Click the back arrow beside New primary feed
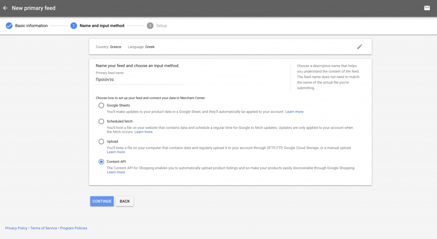Viewport: 437px width, 239px height. 5,8
